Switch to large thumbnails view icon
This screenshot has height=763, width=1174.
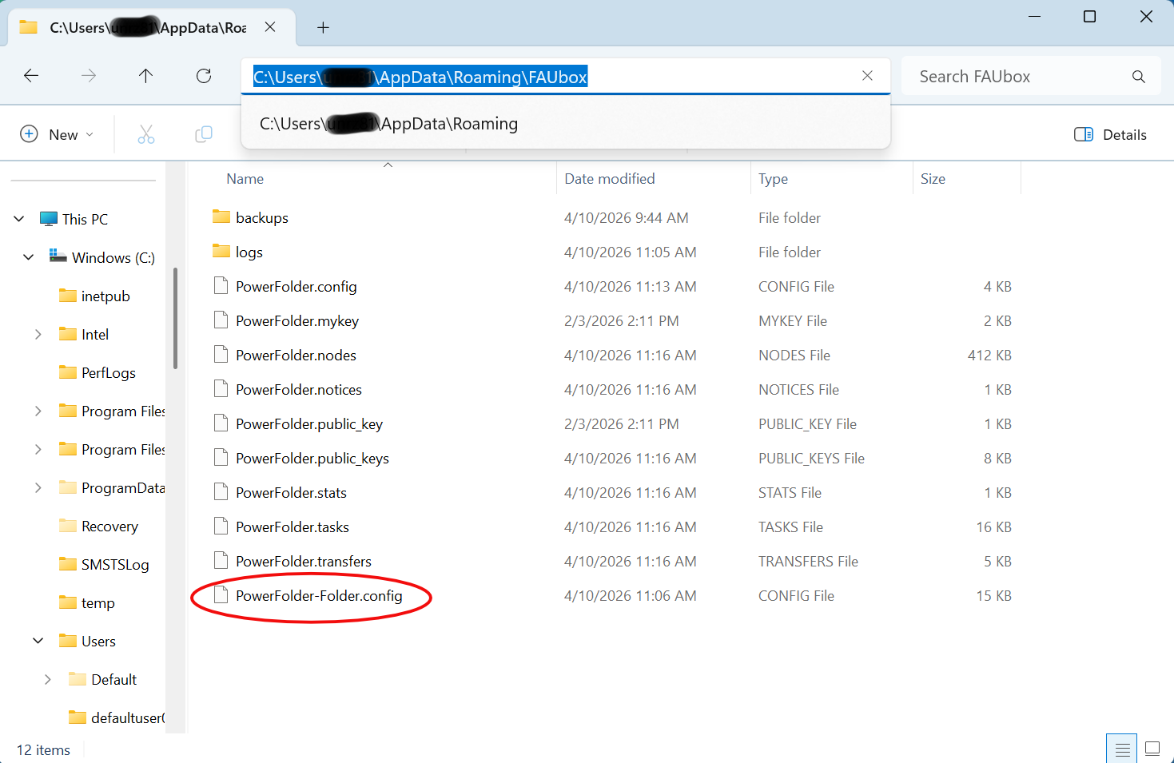1152,749
